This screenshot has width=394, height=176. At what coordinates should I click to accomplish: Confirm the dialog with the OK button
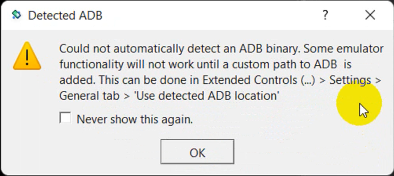click(197, 152)
